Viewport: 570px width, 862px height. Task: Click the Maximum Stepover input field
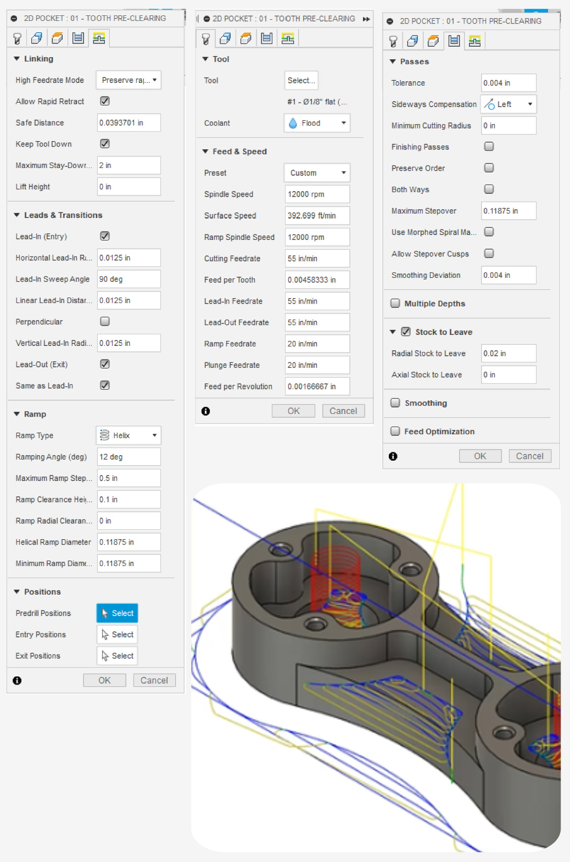(x=508, y=211)
